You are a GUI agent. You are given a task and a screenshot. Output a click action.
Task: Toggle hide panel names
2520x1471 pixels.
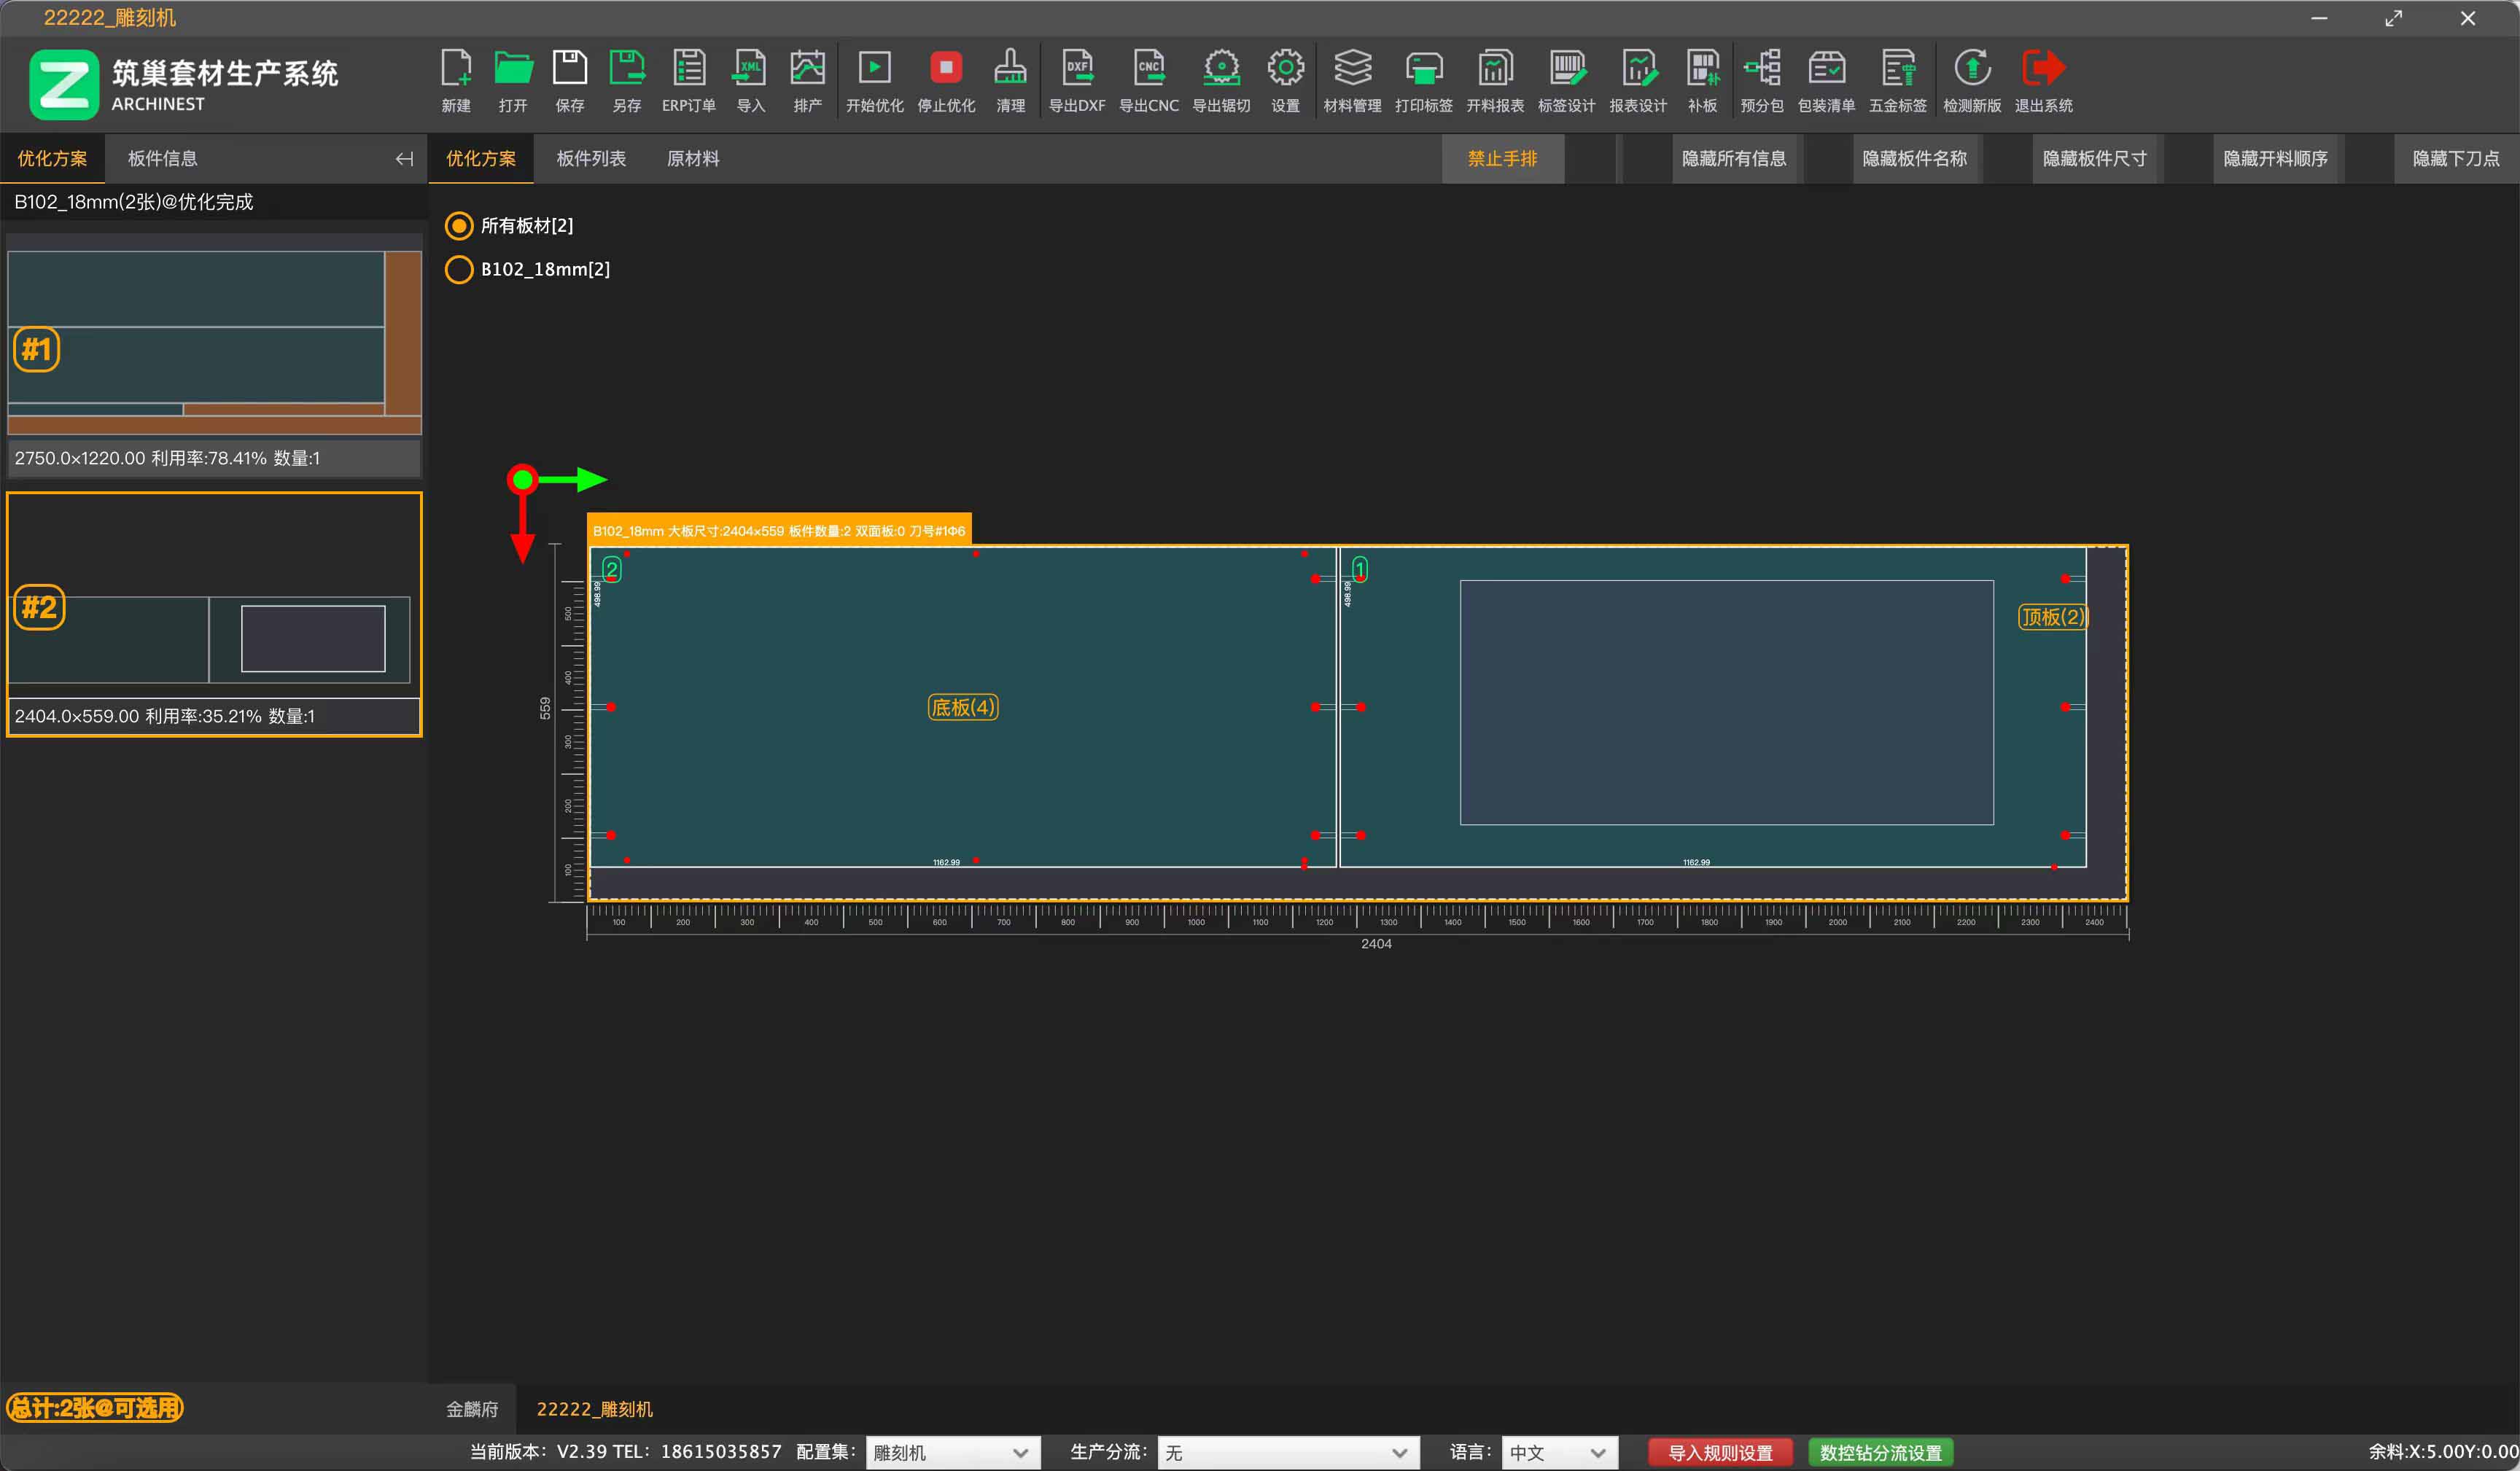point(1914,159)
